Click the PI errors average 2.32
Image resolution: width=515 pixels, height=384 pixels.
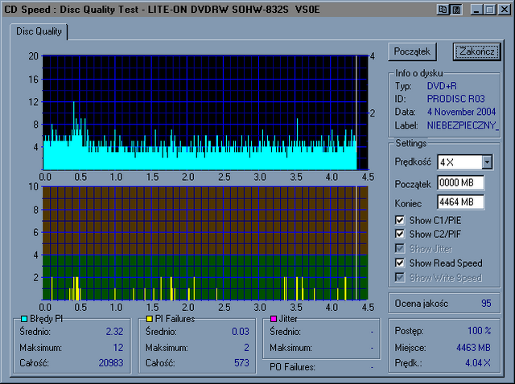click(114, 332)
